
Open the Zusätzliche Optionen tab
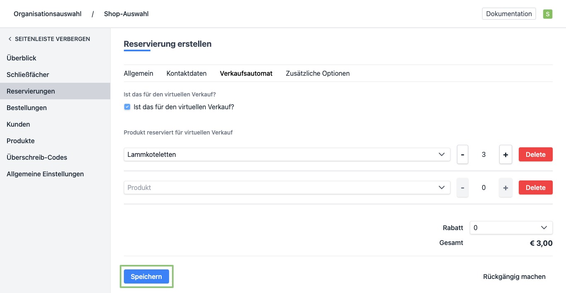click(318, 73)
